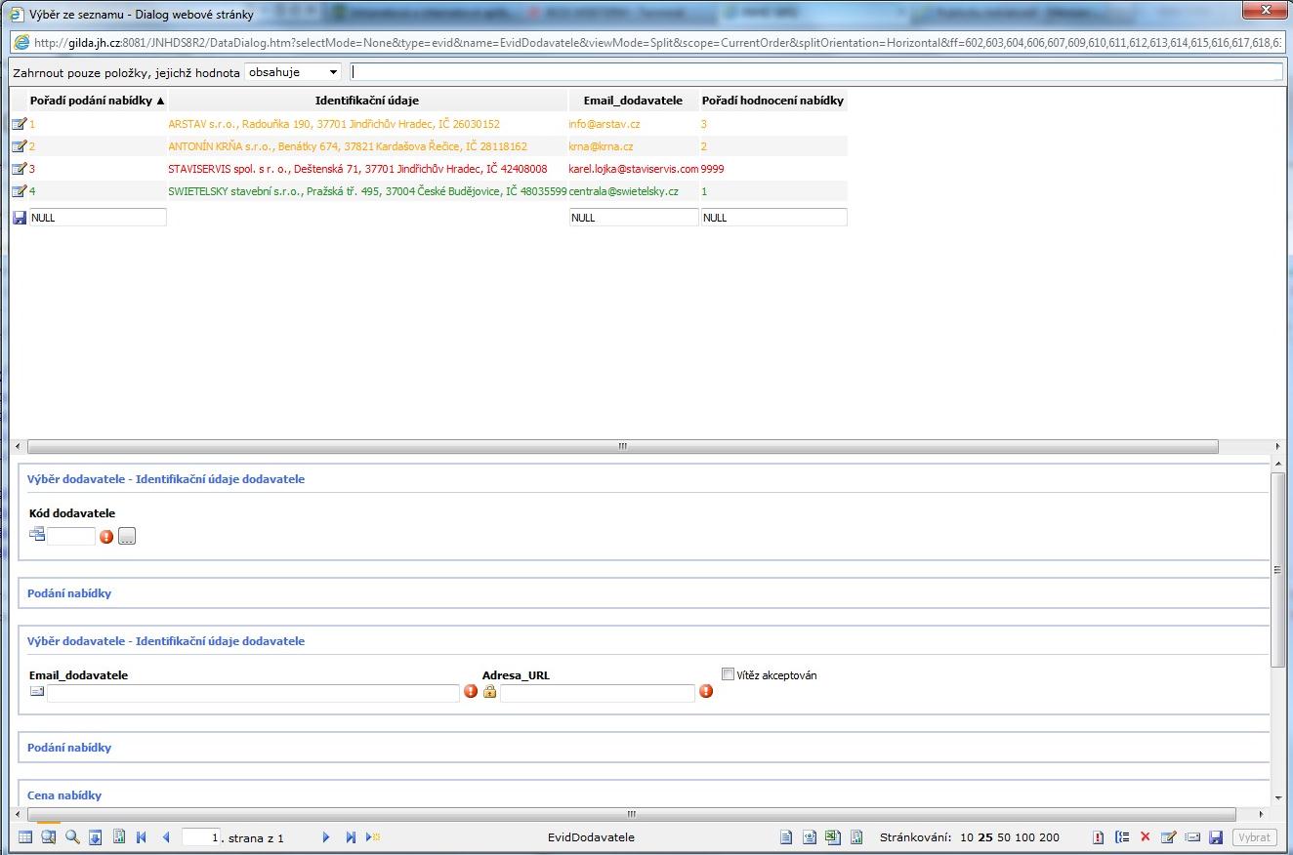Screen dimensions: 1293x855
Task: Set paging to 200 items
Action: pyautogui.click(x=1050, y=837)
